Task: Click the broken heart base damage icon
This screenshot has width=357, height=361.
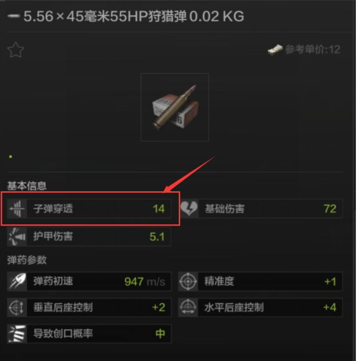Action: pyautogui.click(x=189, y=208)
